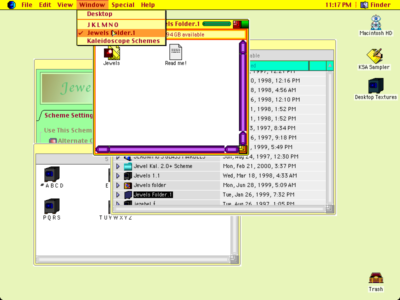Image resolution: width=400 pixels, height=300 pixels.
Task: Click the Jewels folder row icon
Action: [128, 185]
